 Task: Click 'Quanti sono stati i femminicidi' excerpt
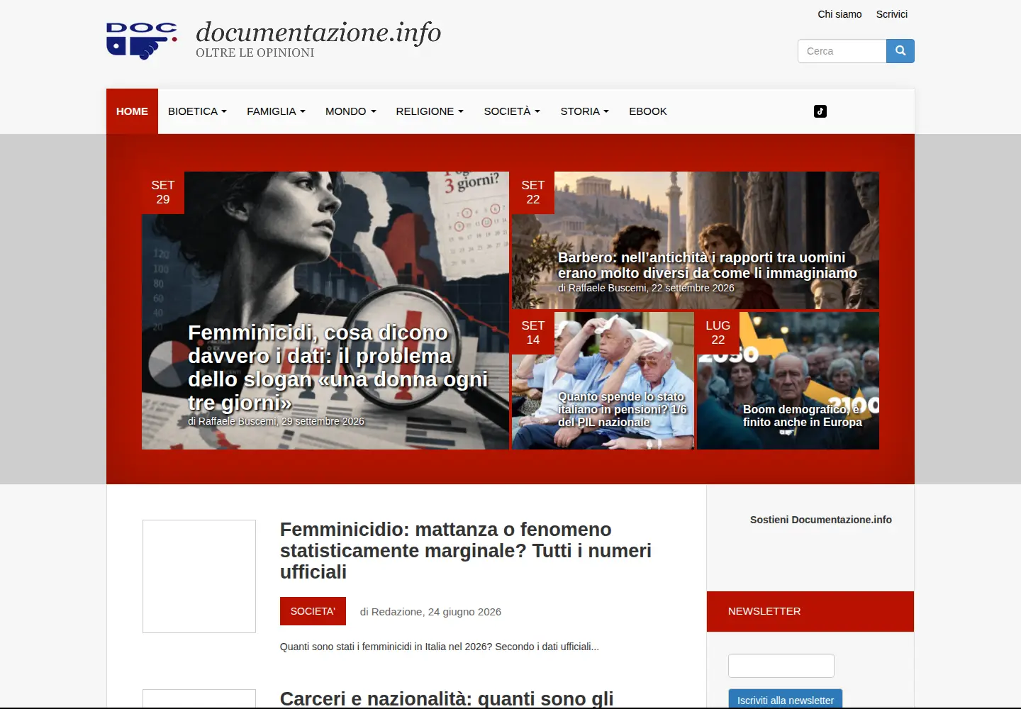(x=440, y=647)
